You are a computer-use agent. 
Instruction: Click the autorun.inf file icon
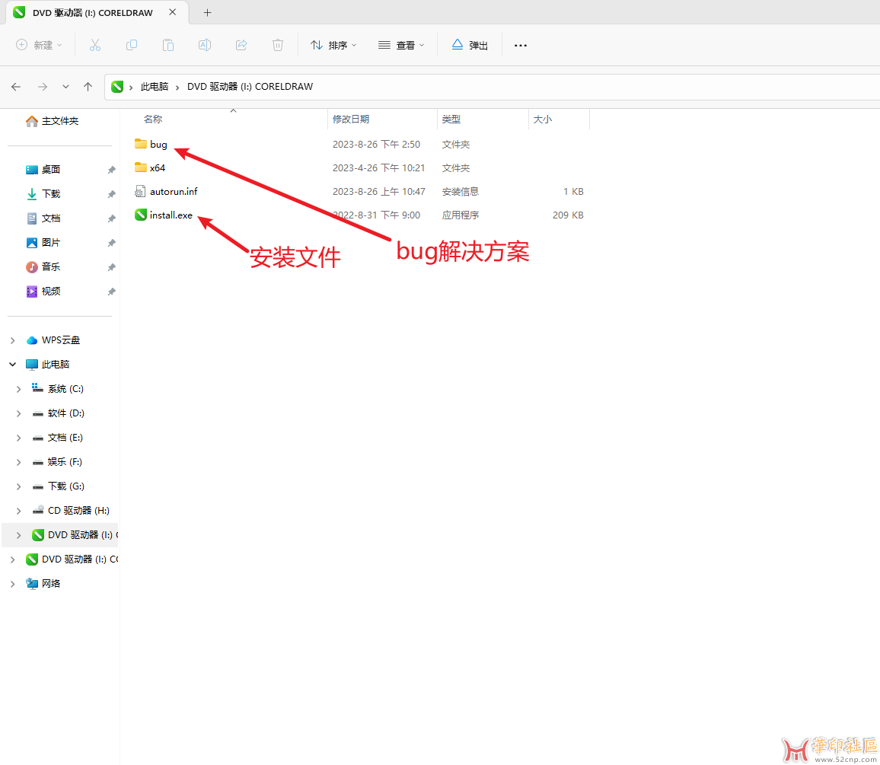tap(140, 191)
